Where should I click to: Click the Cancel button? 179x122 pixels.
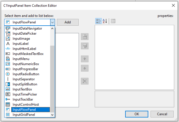pyautogui.click(x=162, y=114)
